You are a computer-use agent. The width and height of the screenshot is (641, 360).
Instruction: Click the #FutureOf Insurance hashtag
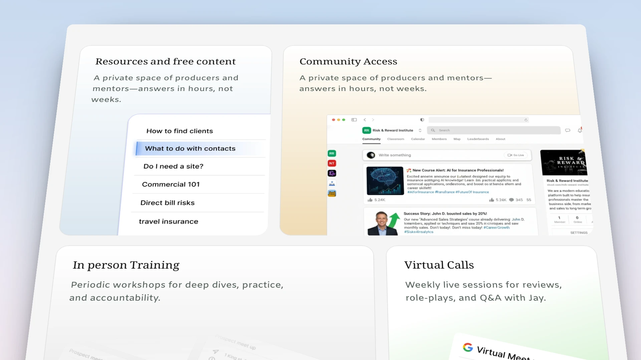coord(472,192)
